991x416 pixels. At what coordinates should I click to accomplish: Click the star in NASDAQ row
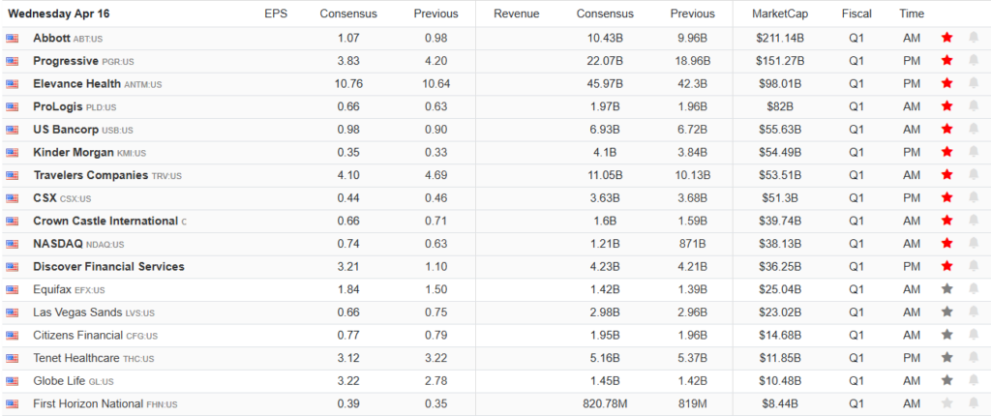point(946,244)
